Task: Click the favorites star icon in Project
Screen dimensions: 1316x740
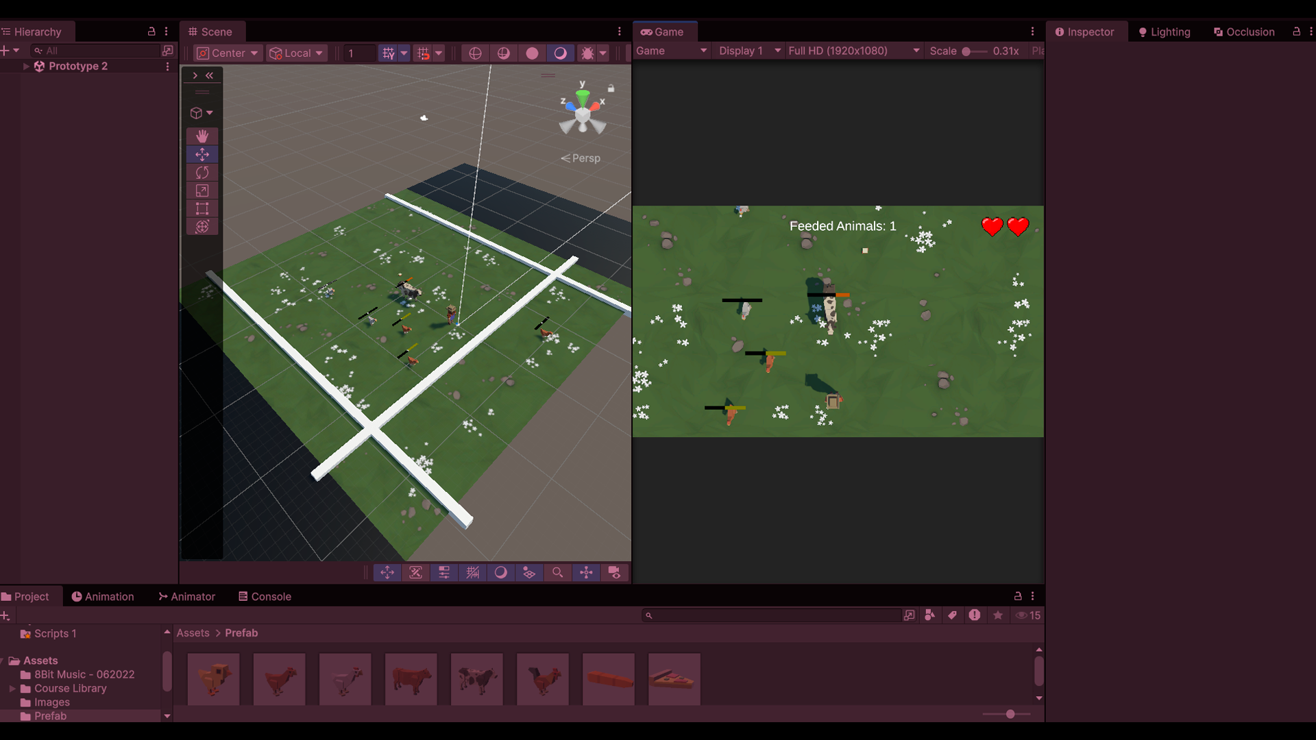Action: coord(998,615)
